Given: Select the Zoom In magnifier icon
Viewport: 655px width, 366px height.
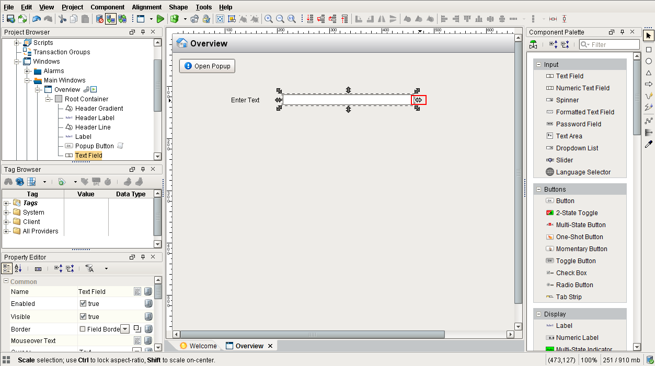Looking at the screenshot, I should 269,18.
